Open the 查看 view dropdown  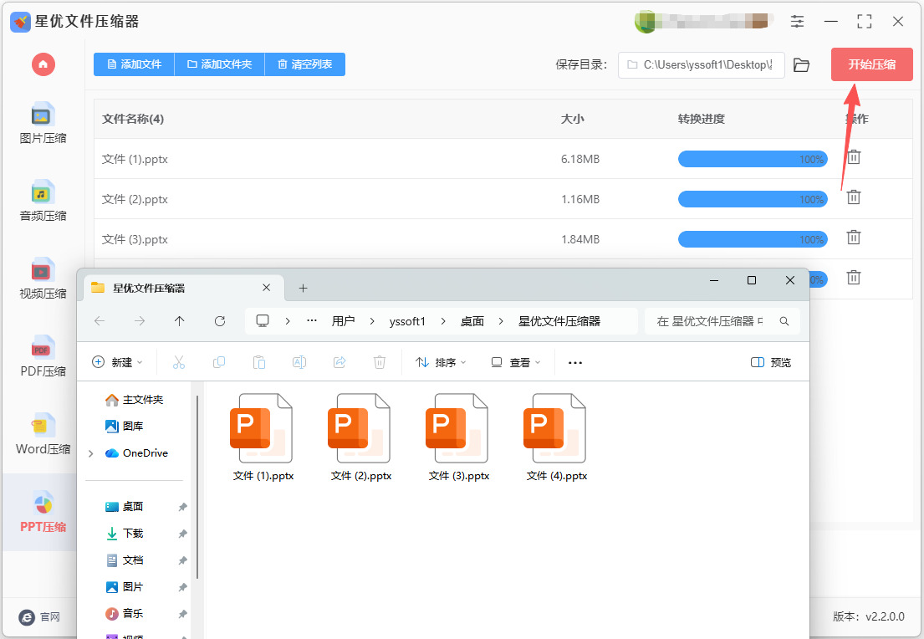(516, 362)
